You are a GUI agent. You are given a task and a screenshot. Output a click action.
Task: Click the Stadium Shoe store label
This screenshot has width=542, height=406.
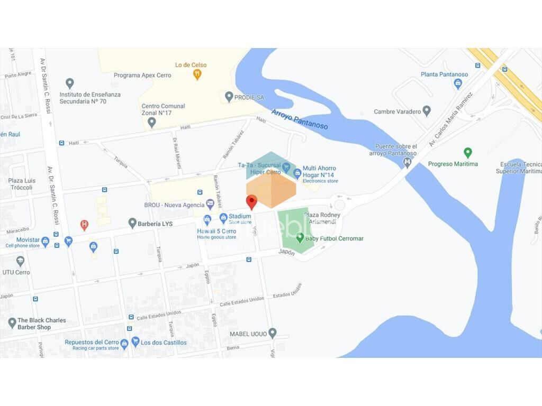(240, 218)
